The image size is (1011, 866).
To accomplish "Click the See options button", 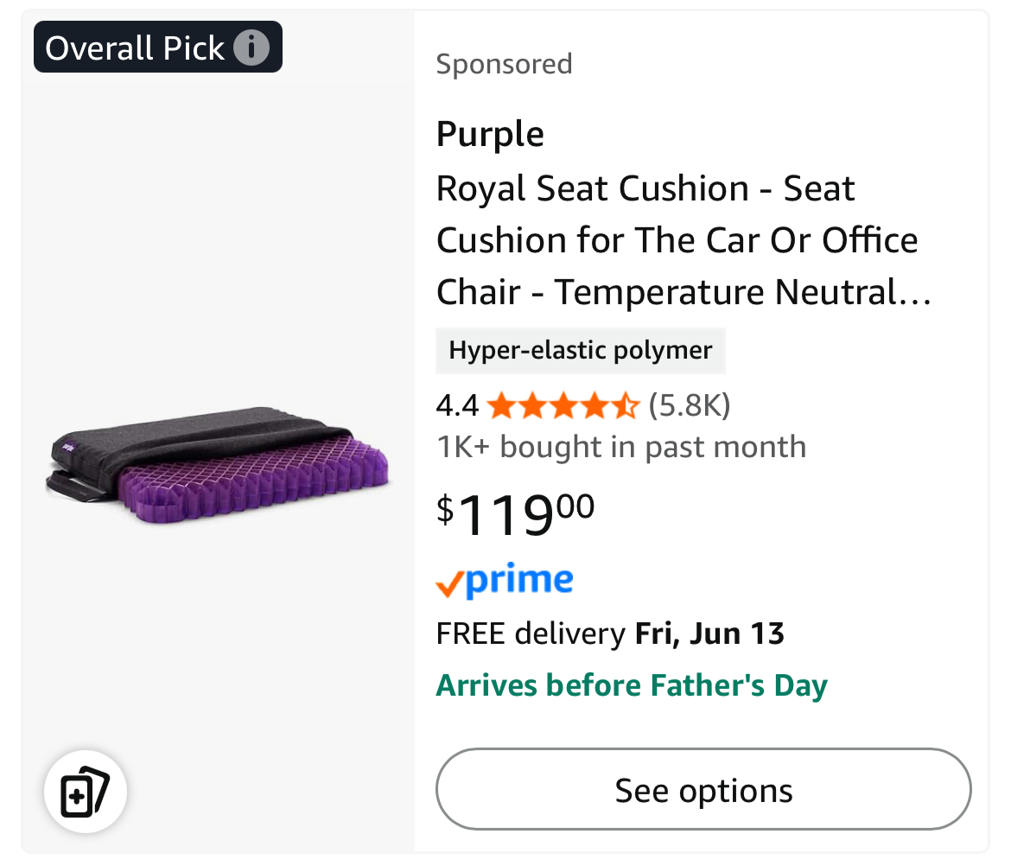I will coord(703,789).
